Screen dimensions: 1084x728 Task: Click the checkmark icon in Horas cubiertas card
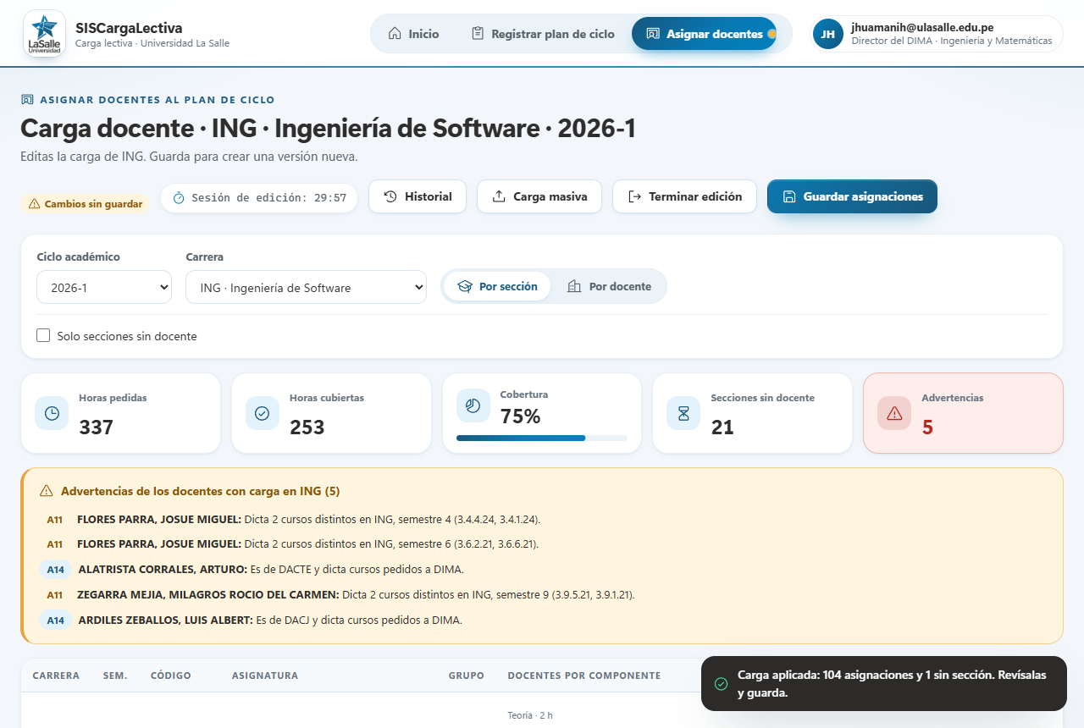(x=263, y=413)
